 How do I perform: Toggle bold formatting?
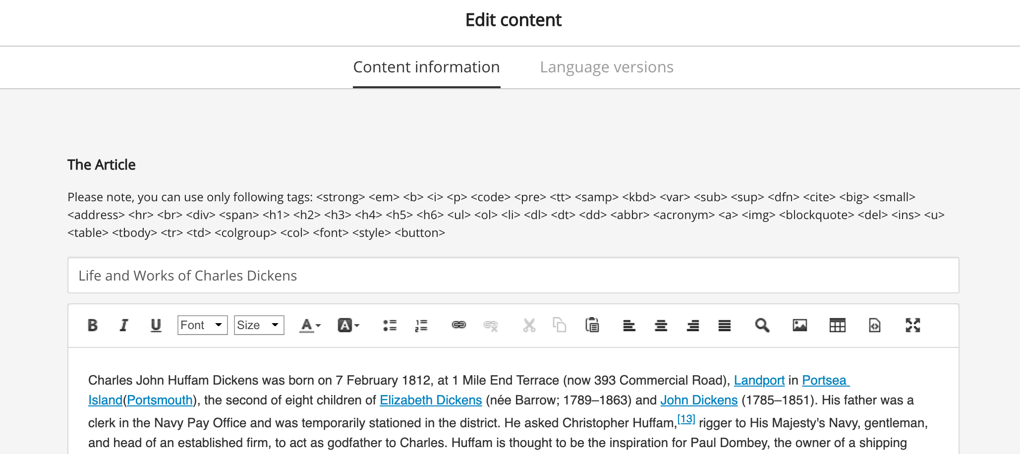coord(93,325)
